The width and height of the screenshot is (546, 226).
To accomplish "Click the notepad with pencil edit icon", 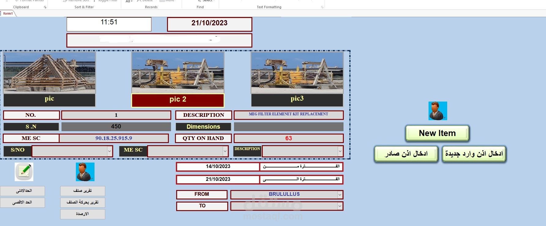I will click(x=24, y=172).
